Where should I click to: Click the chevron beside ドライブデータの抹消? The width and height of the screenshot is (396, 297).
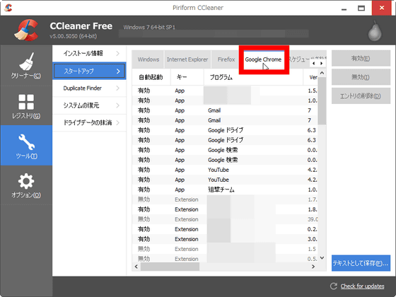[x=118, y=123]
